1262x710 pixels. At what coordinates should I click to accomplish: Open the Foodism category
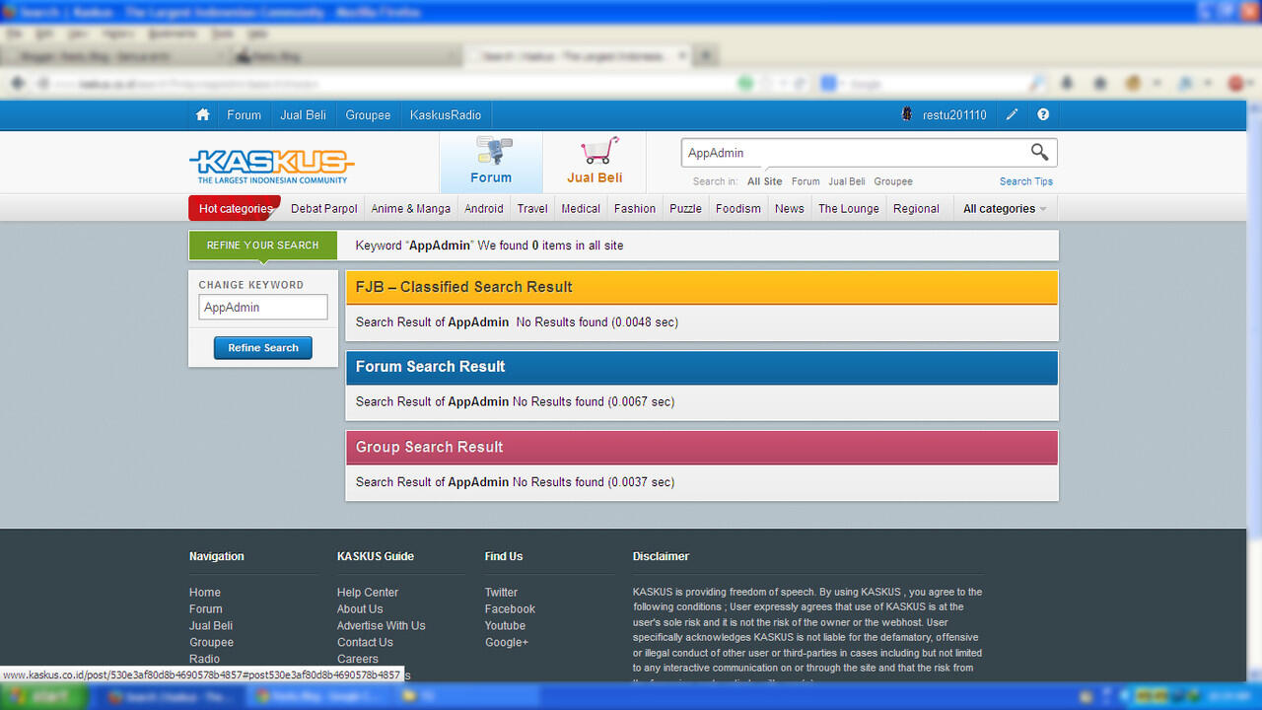[738, 209]
